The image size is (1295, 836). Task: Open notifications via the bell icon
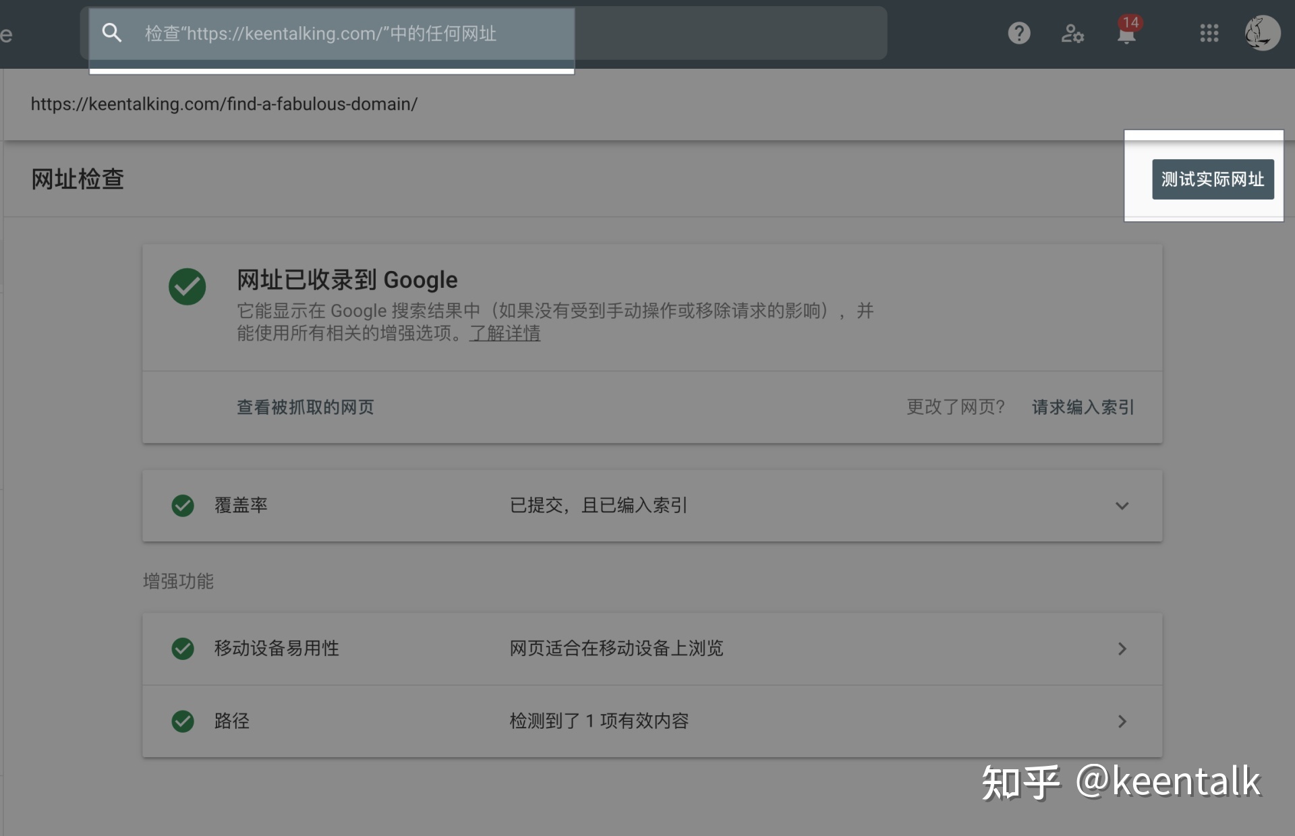click(x=1125, y=34)
